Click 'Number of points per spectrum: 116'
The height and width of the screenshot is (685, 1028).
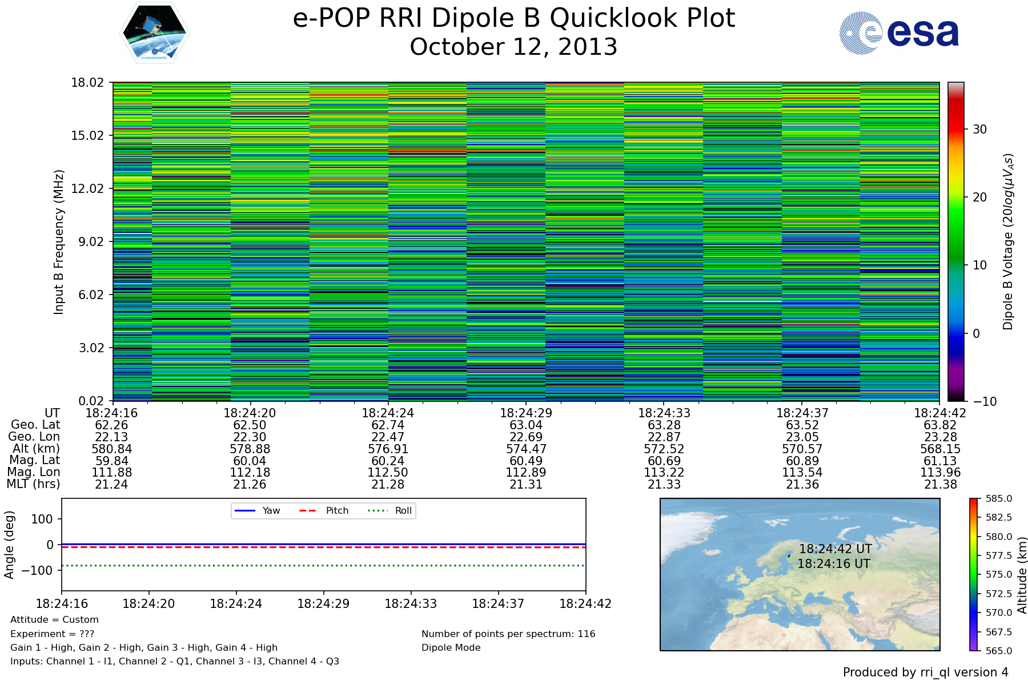click(x=508, y=634)
